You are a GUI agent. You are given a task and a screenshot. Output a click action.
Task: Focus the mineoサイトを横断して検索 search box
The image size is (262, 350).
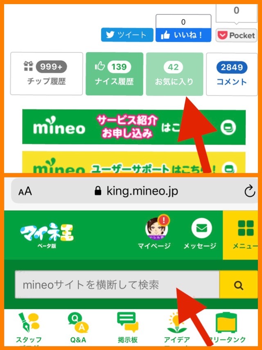click(x=117, y=284)
